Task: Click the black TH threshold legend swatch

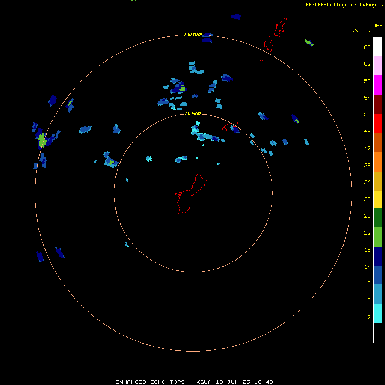Action: 378,333
